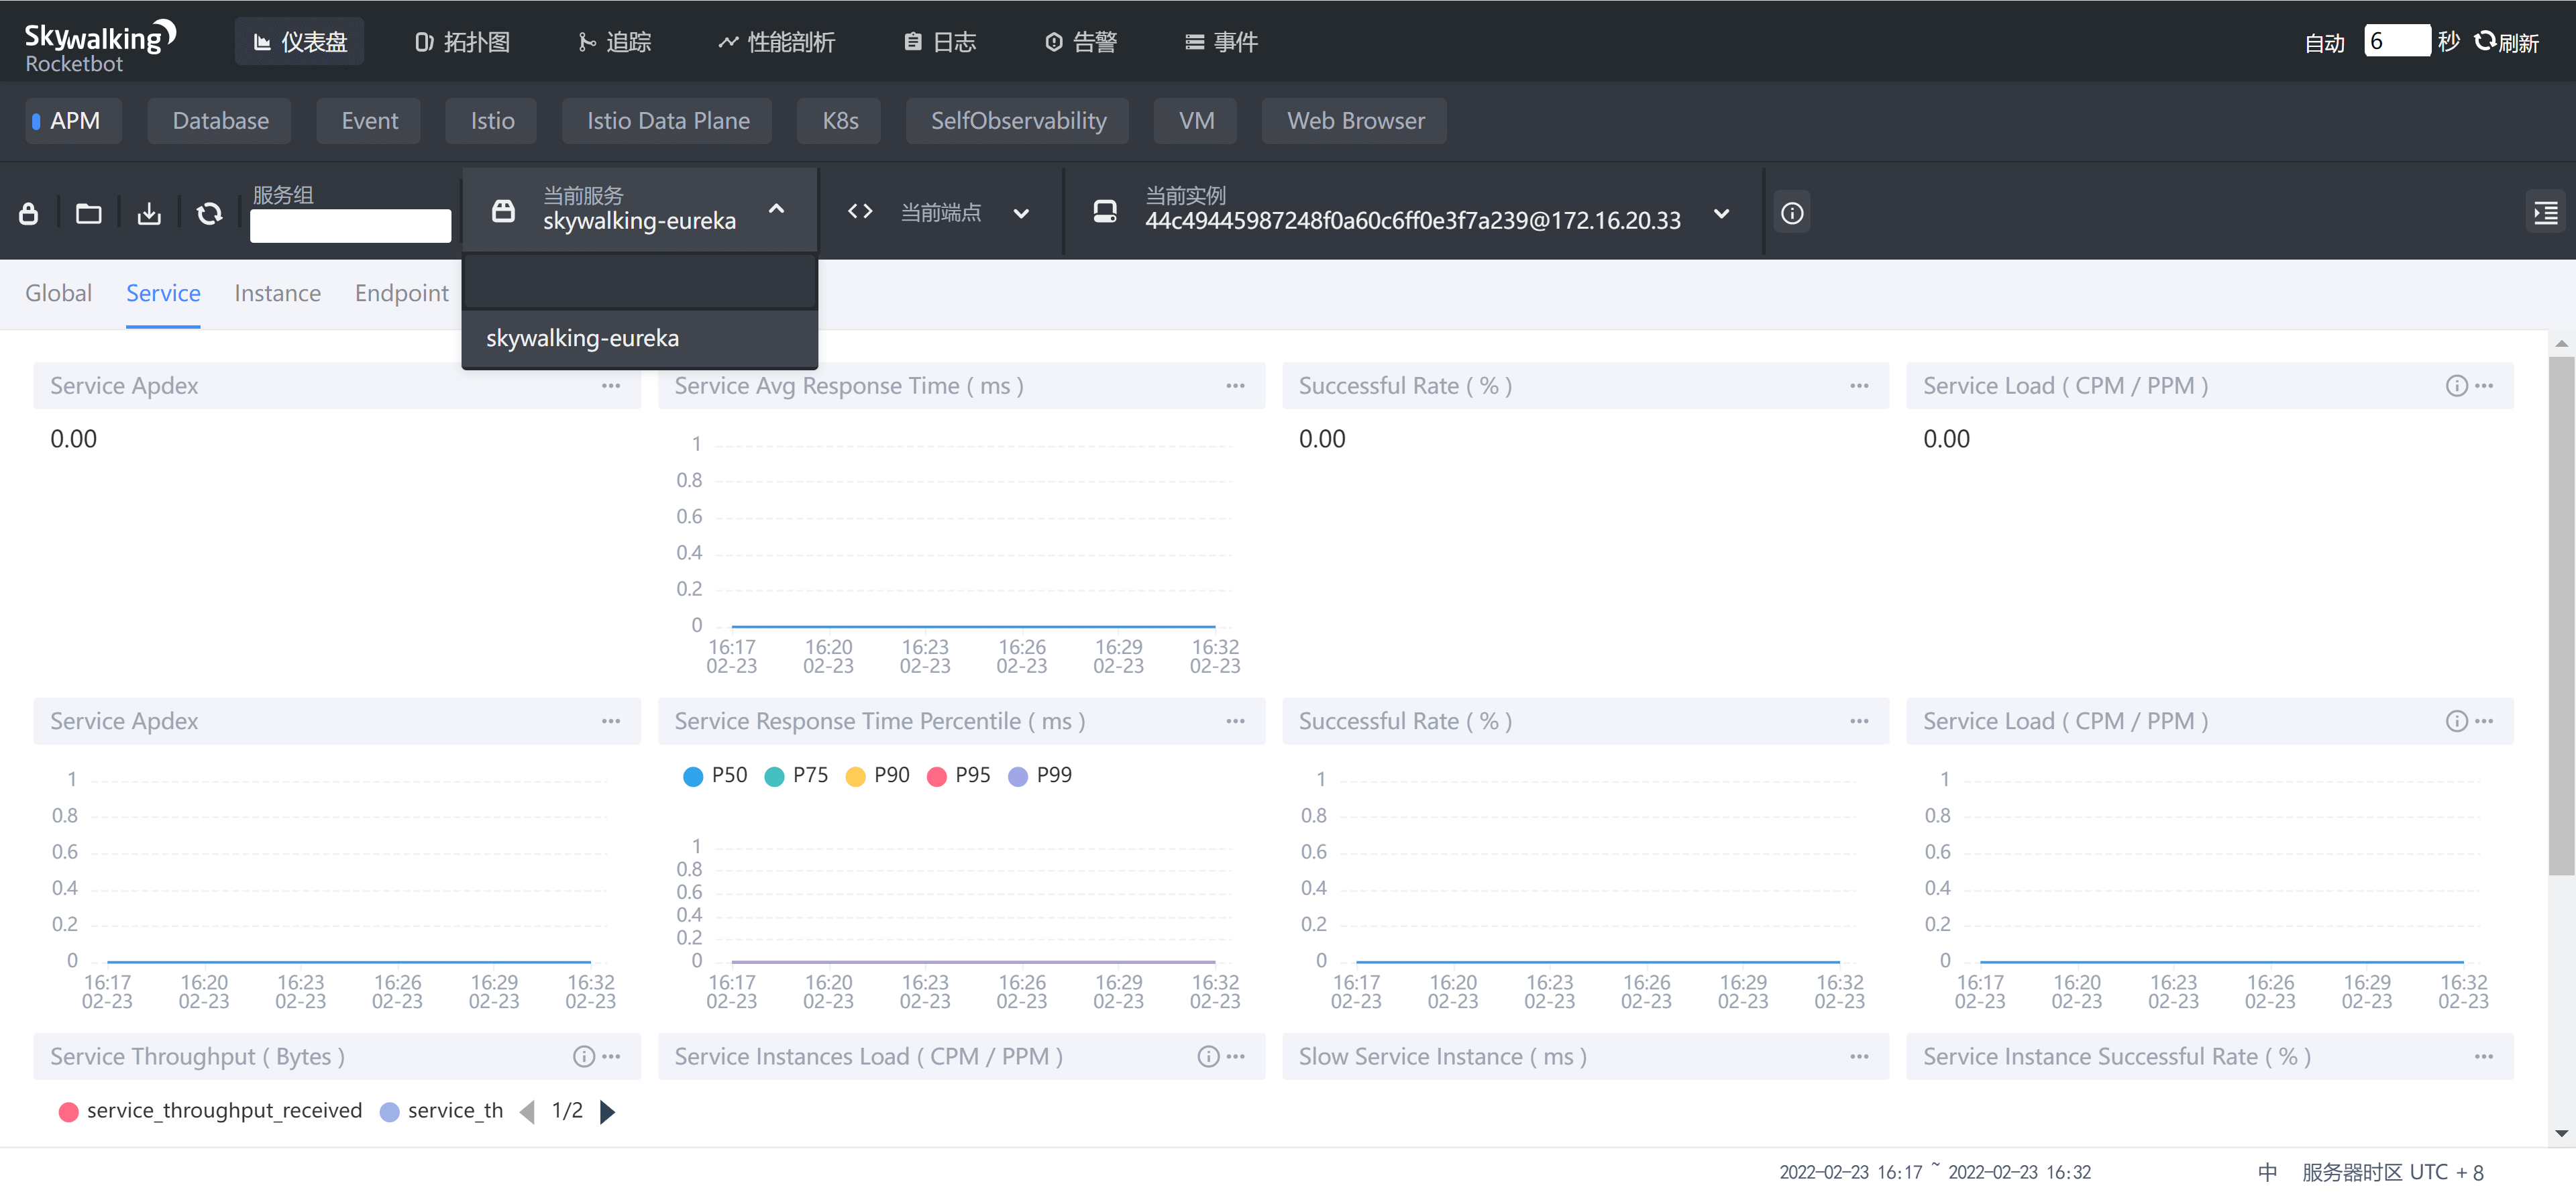The image size is (2576, 1196).
Task: Switch to the Instance tab
Action: pos(277,293)
